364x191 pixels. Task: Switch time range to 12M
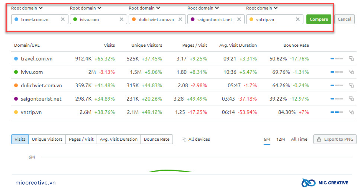(281, 139)
